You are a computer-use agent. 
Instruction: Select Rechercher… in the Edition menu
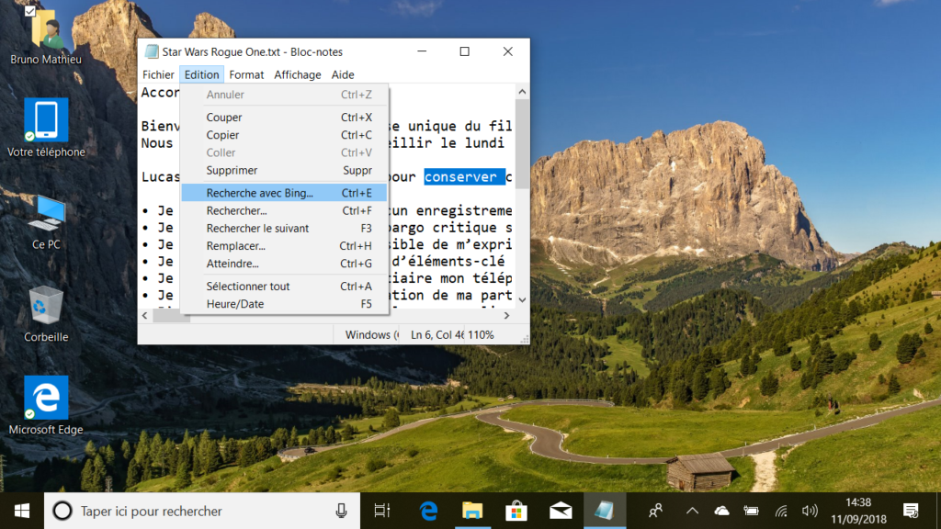tap(285, 210)
